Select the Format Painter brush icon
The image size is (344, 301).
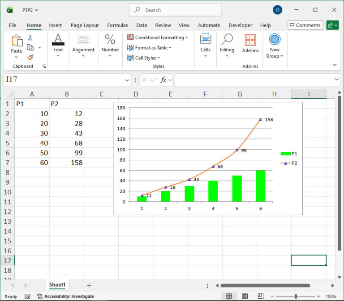[30, 57]
